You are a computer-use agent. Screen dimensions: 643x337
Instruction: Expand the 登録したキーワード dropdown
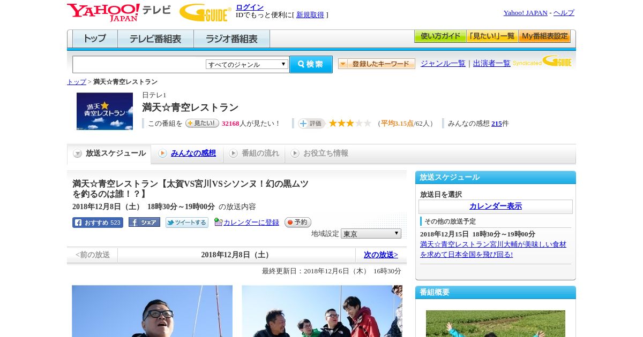pos(377,64)
